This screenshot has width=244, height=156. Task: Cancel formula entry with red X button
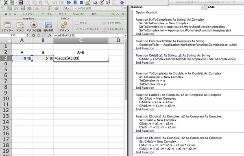34,35
